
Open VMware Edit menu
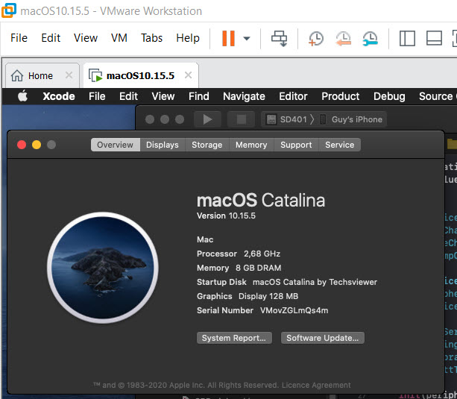(51, 38)
